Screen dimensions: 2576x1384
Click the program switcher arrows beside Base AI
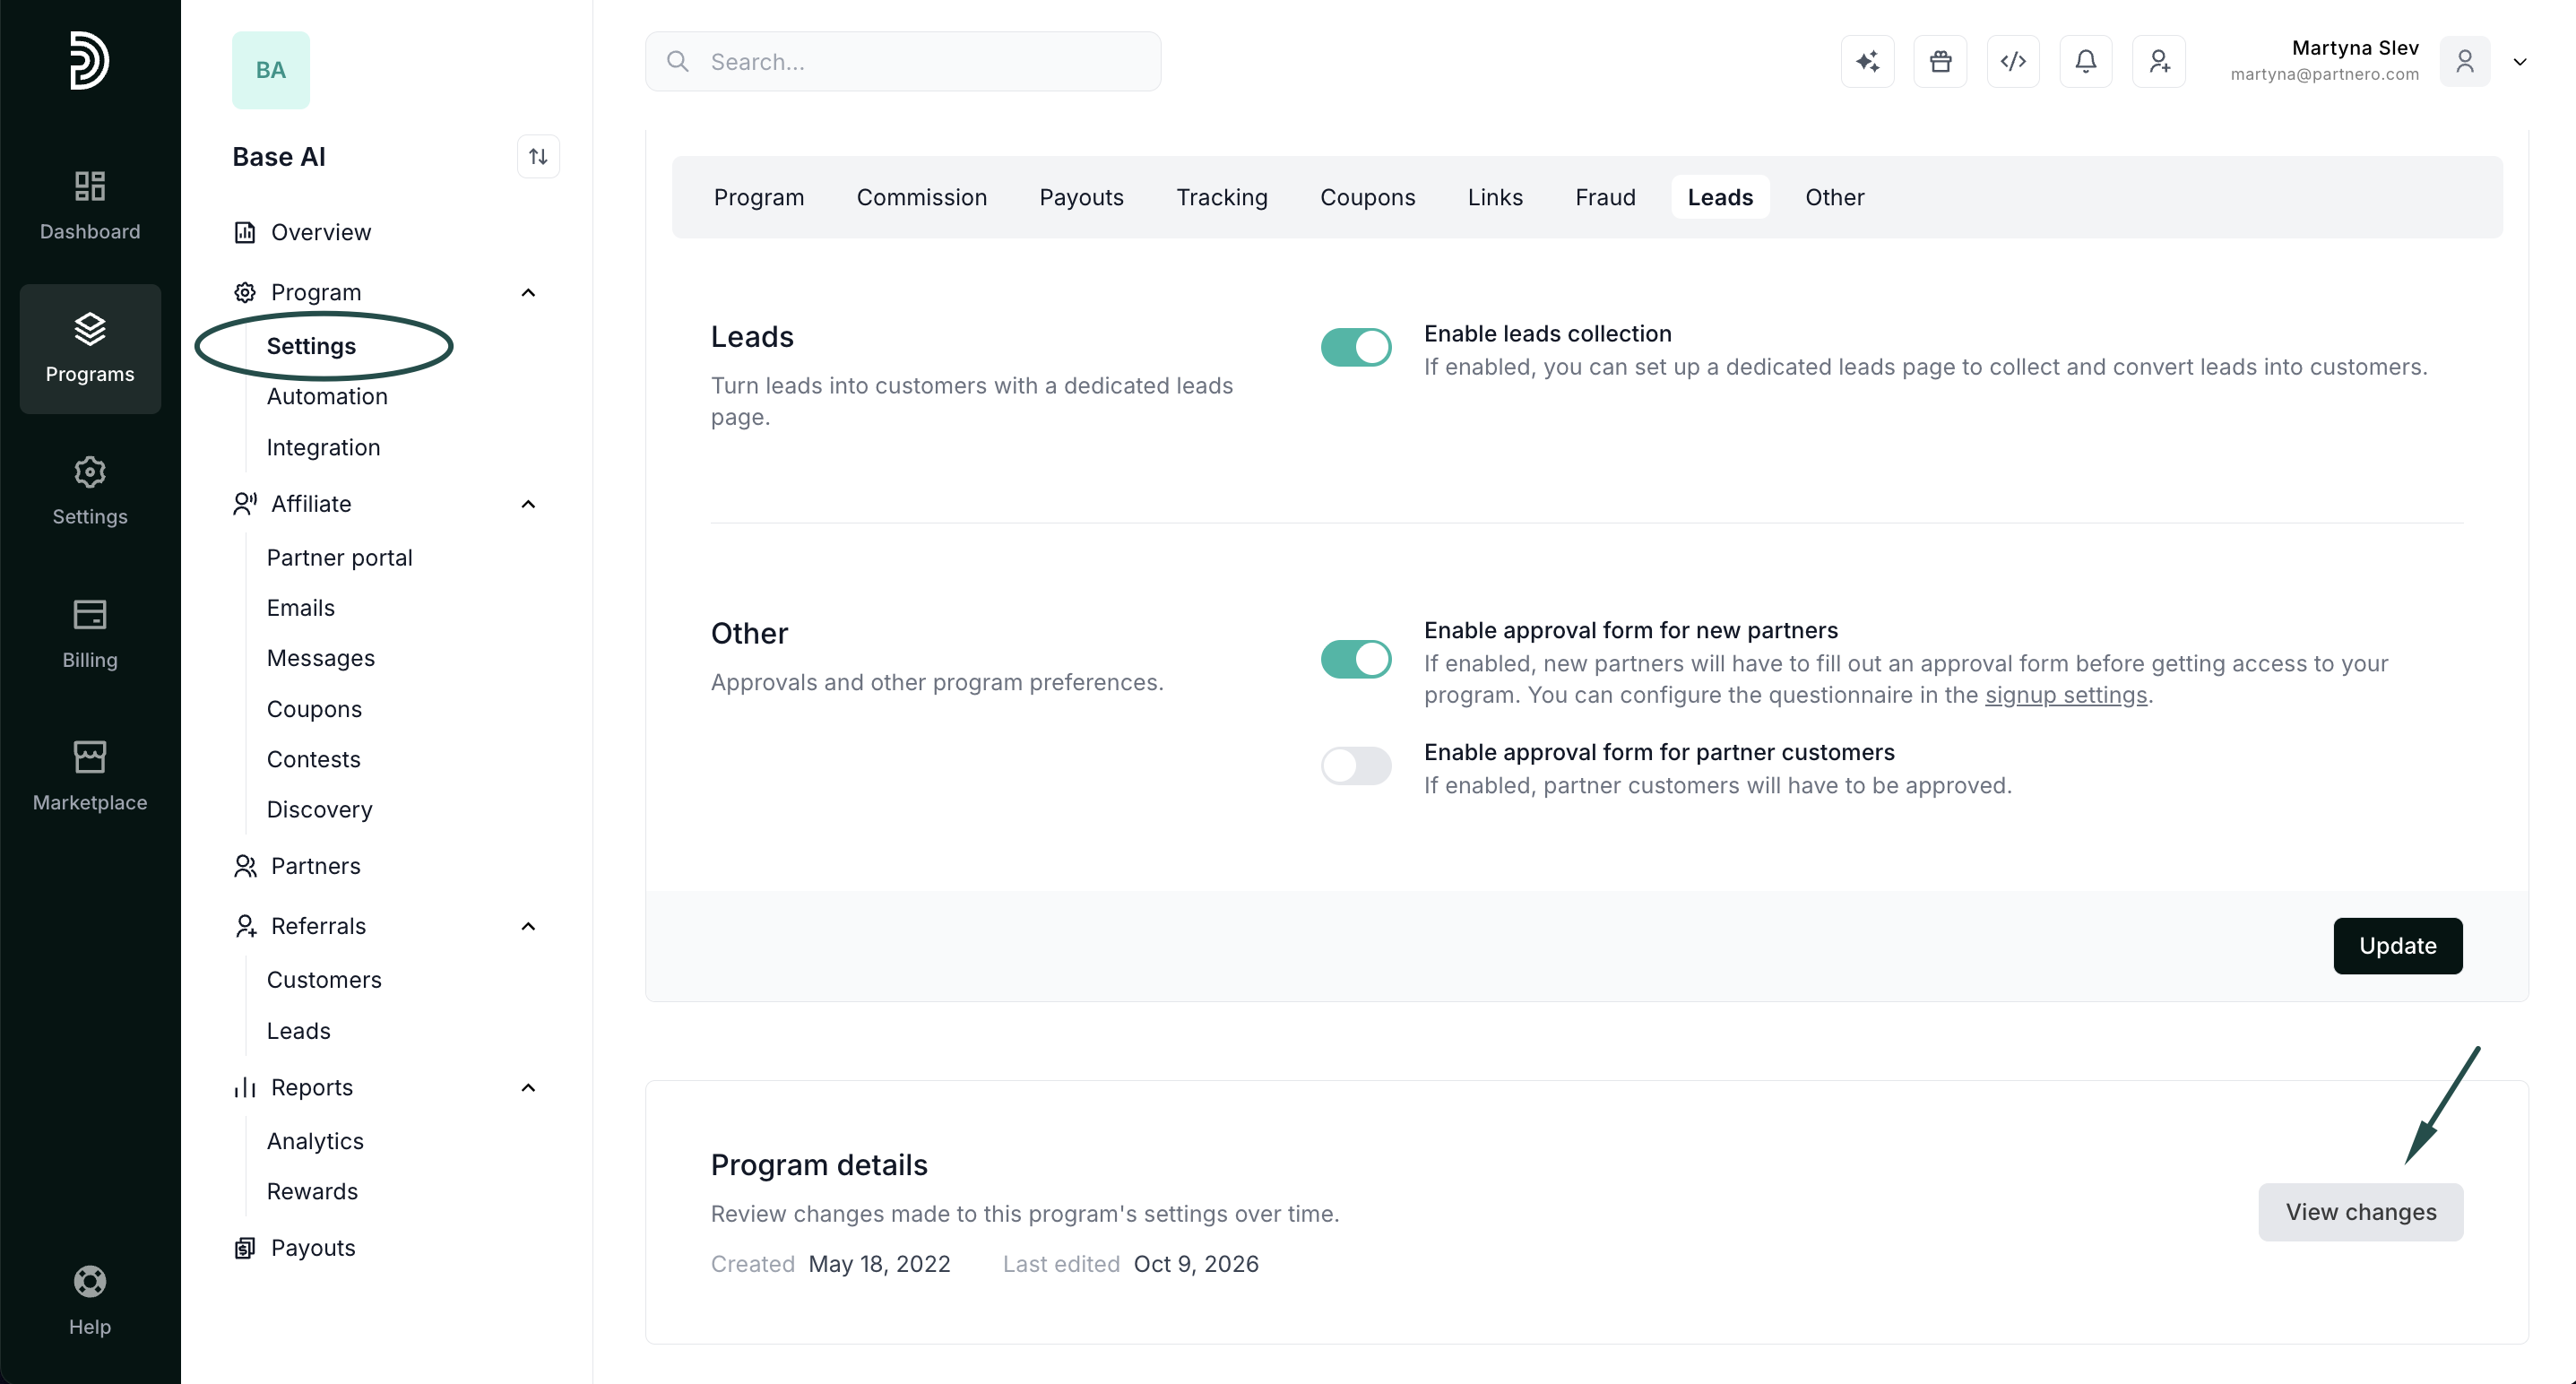click(538, 157)
